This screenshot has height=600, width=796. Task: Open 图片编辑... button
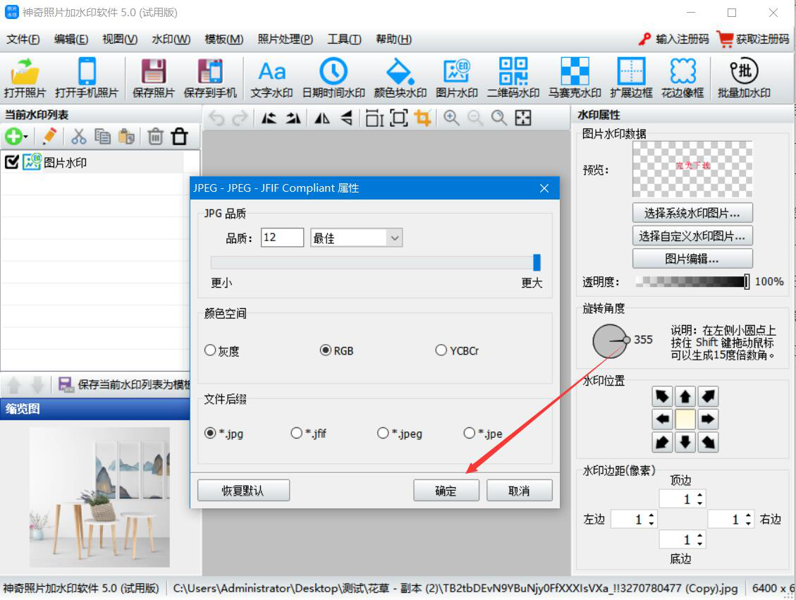click(x=692, y=259)
